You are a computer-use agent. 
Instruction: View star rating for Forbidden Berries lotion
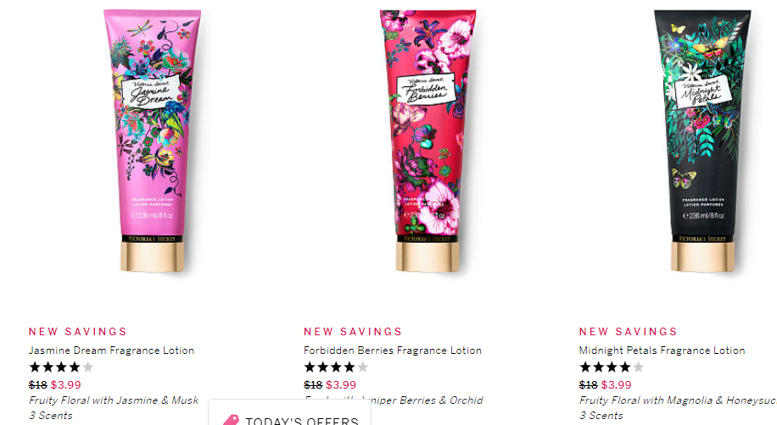click(336, 367)
